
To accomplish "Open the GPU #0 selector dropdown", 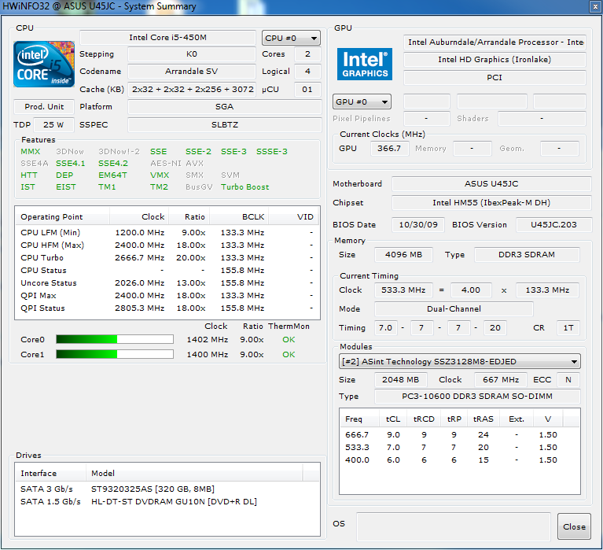I will 362,102.
